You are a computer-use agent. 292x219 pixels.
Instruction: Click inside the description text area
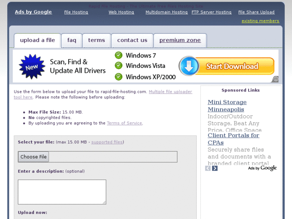click(62, 192)
